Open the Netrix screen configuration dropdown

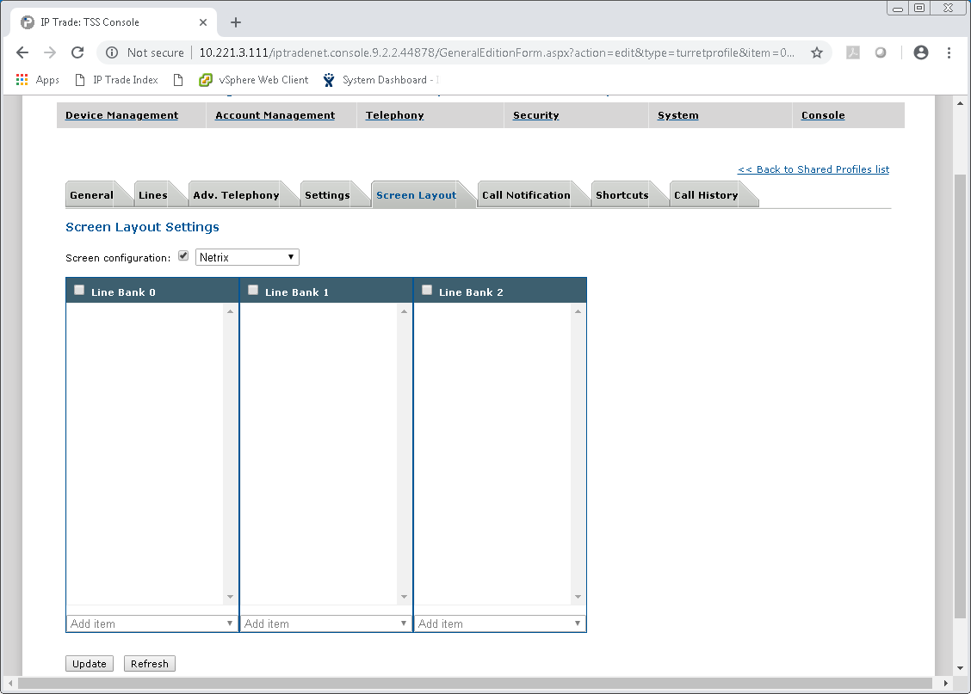(247, 256)
